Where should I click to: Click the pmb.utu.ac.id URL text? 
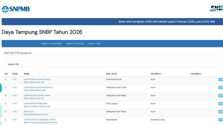pos(34,98)
